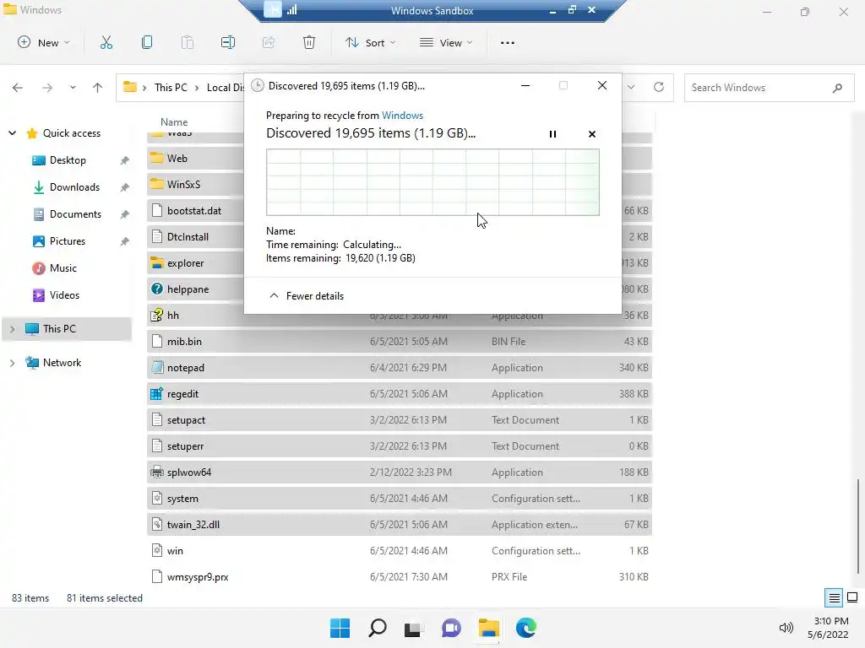This screenshot has height=648, width=865.
Task: Collapse the Quick access tree node
Action: click(x=12, y=132)
